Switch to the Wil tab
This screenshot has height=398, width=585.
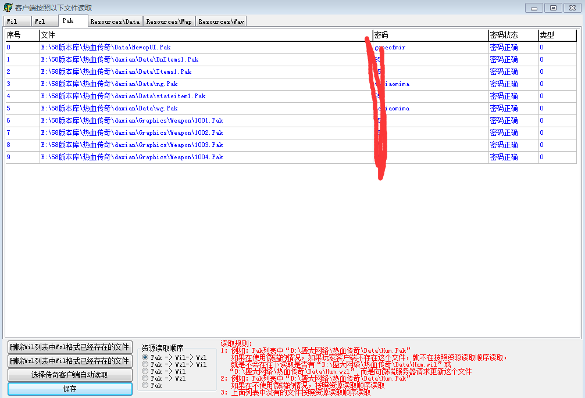16,21
